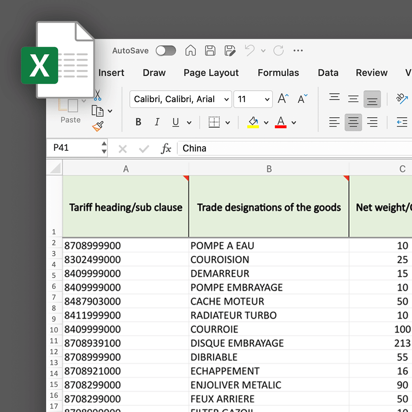
Task: Toggle italic formatting
Action: pos(157,122)
